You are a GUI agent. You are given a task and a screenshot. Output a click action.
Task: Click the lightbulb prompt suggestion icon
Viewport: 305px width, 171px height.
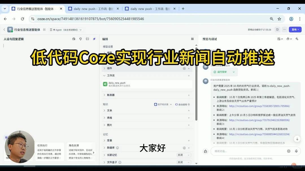click(80, 39)
